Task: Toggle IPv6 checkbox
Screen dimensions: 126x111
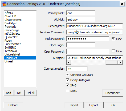Action: (x=67, y=85)
